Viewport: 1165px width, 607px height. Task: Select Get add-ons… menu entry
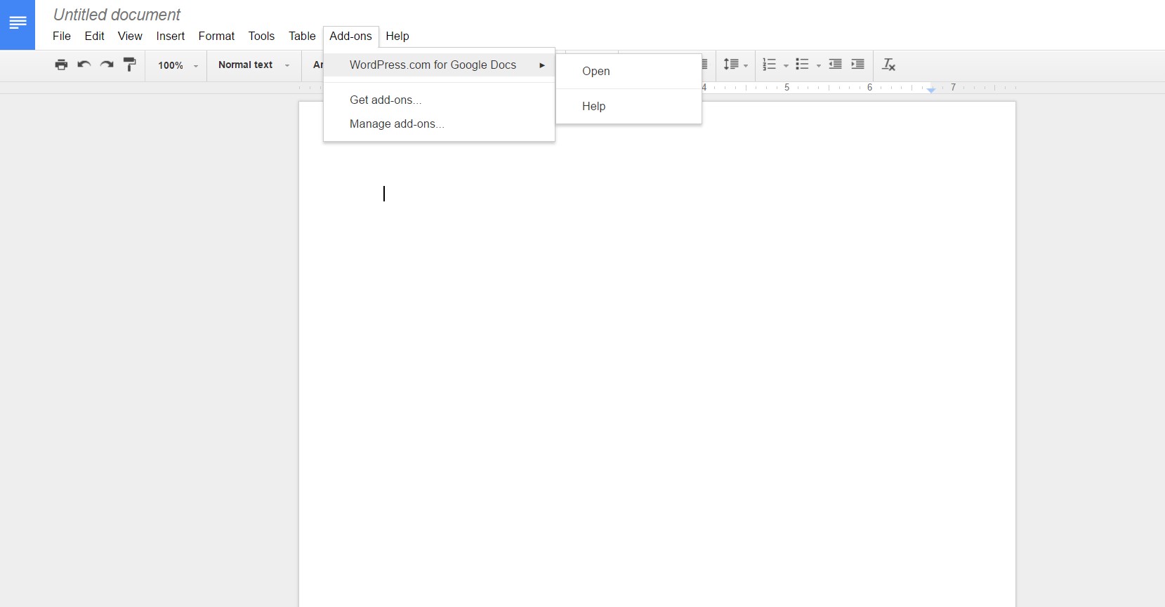click(439, 100)
